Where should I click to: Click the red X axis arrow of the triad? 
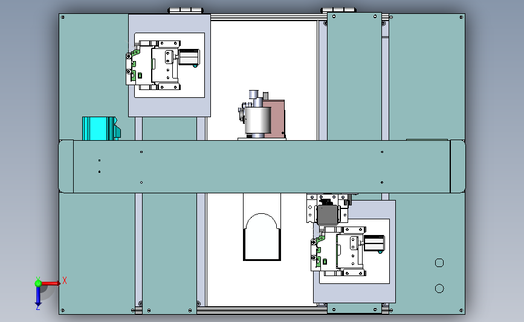point(51,283)
